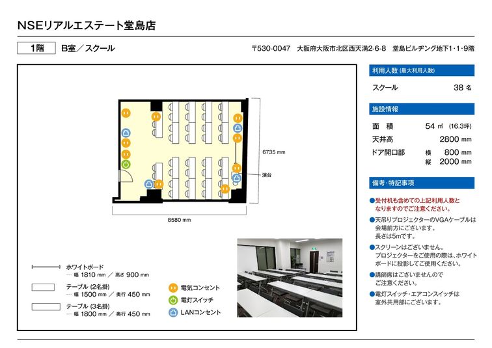
Task: Select orange outlet on the top pillar
Action: (156, 116)
